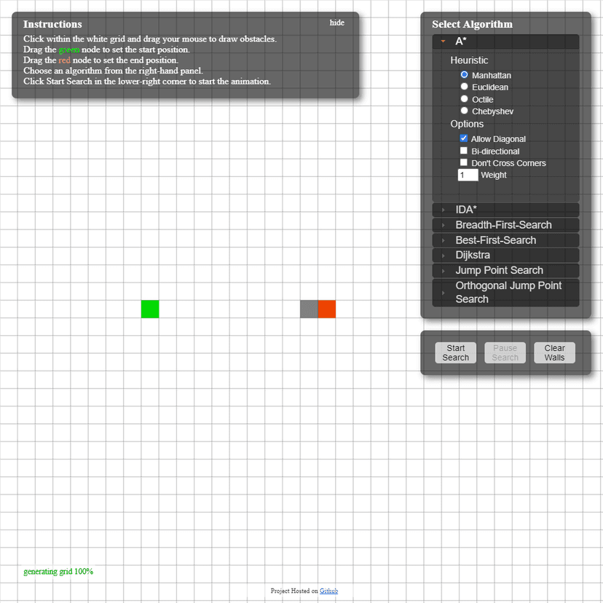
Task: Click the orange end node on the grid
Action: [326, 309]
